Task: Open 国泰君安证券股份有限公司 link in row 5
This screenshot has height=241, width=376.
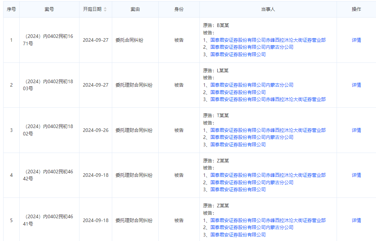Action: 238,235
